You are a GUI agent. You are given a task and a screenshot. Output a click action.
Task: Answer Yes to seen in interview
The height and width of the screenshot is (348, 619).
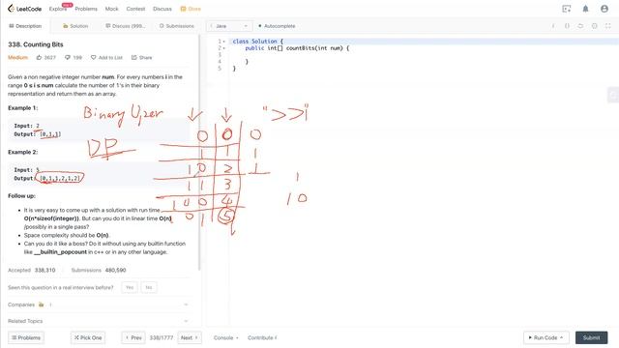130,287
